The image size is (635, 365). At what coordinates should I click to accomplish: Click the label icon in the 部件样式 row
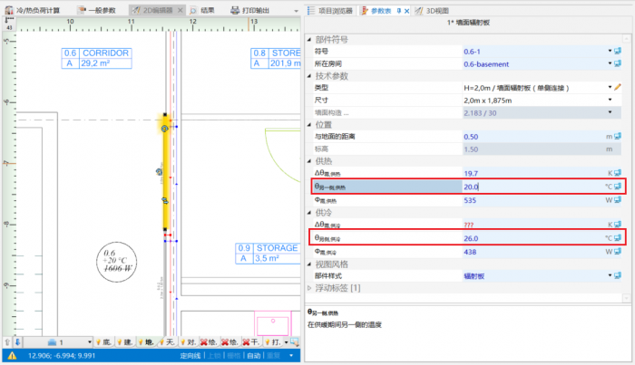[x=617, y=275]
